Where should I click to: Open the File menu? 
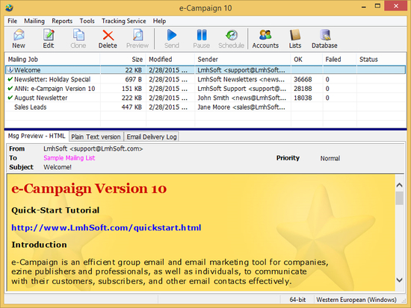[12, 21]
